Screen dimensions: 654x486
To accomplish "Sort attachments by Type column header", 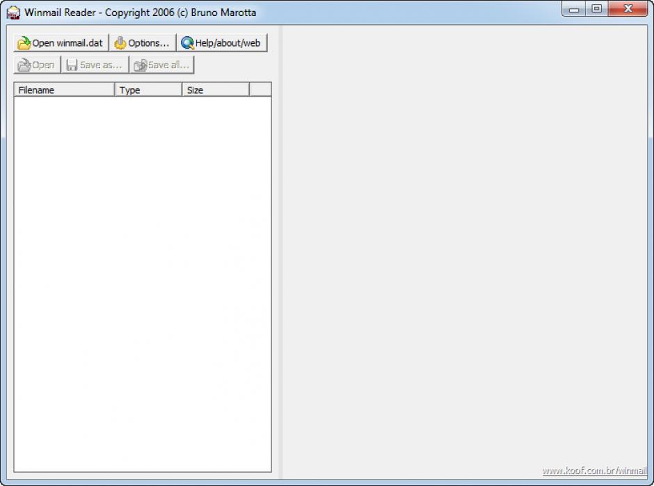I will click(x=148, y=90).
